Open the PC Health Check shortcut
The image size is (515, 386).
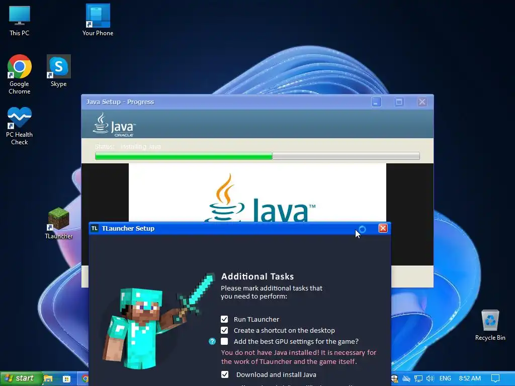20,126
